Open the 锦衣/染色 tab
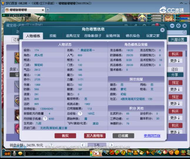 tap(133, 36)
